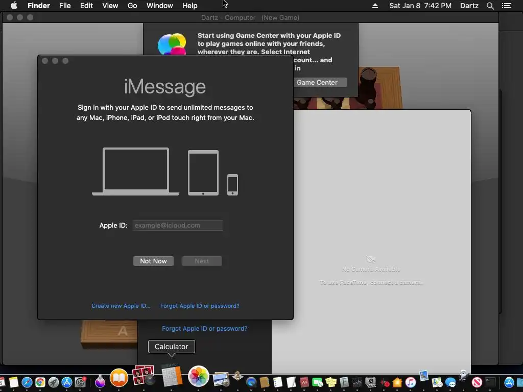Open the Calculator app in the Dock

172,376
